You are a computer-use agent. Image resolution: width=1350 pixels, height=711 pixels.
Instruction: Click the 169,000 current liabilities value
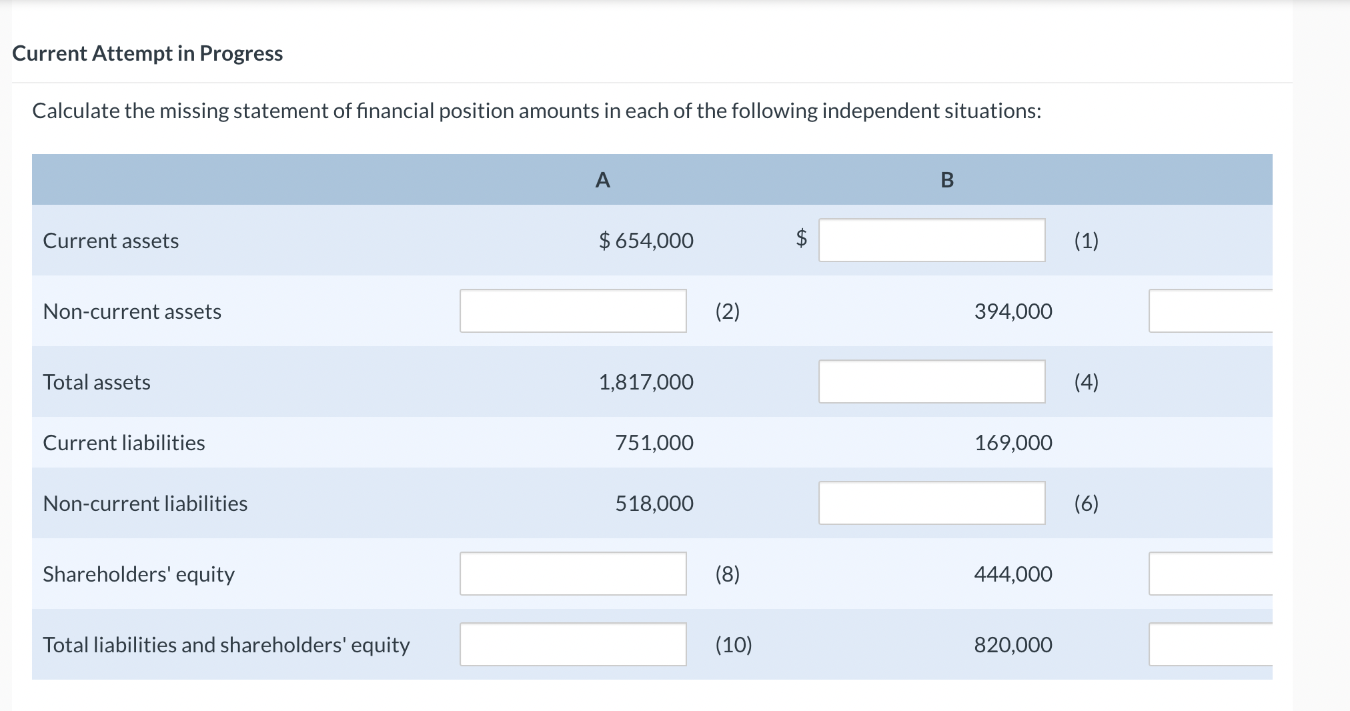[x=1013, y=443]
